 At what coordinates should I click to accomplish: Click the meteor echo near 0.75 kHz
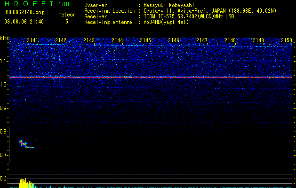click(x=25, y=144)
